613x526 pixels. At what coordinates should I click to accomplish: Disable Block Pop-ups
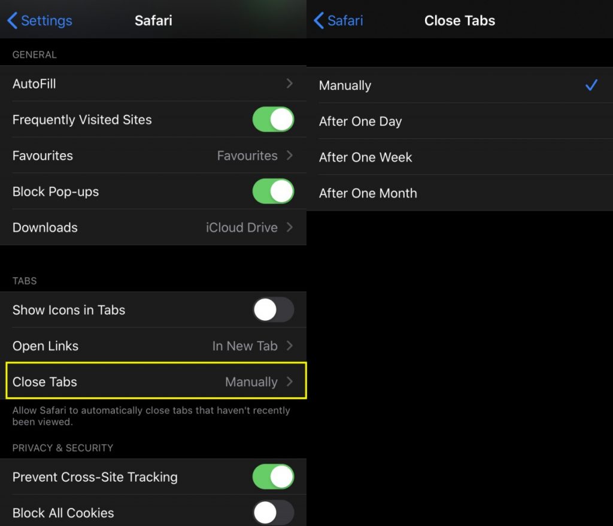click(x=273, y=191)
